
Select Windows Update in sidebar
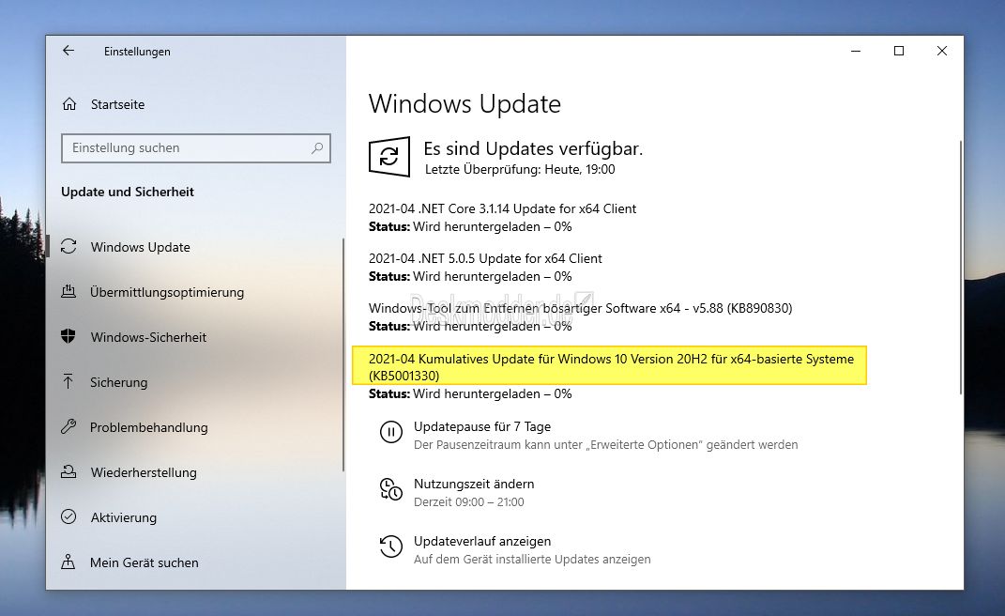(141, 247)
